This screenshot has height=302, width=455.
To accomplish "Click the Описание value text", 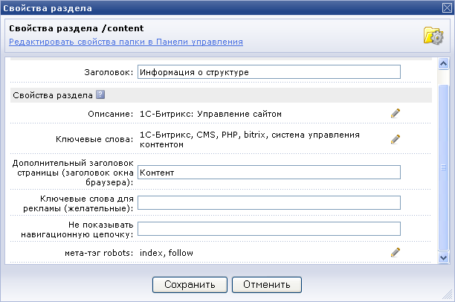I will [210, 114].
